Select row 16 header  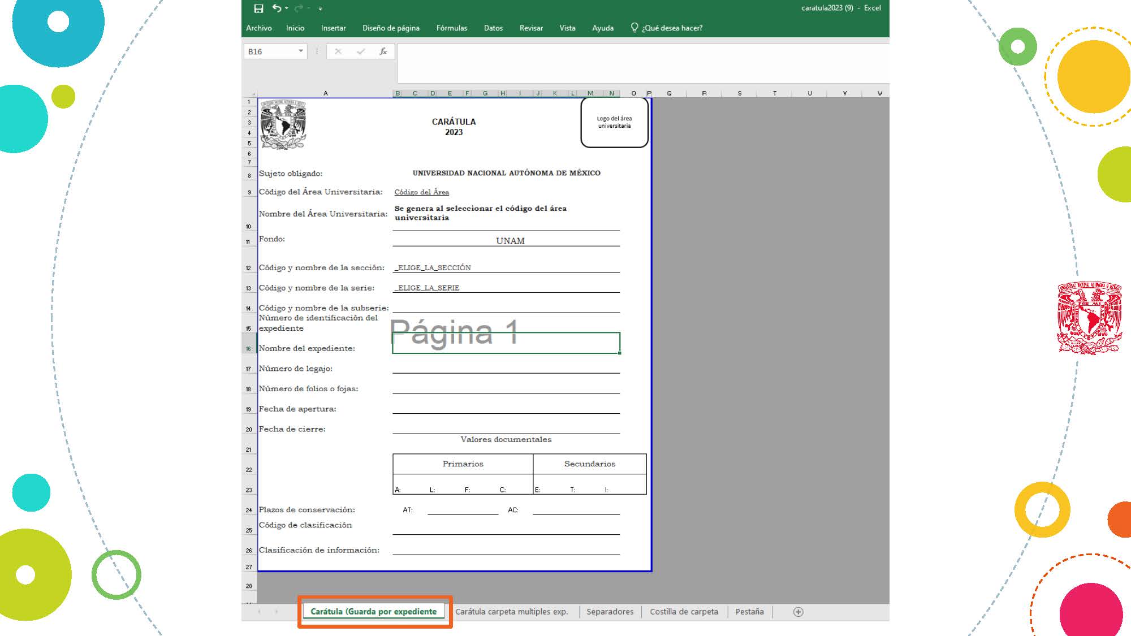249,343
